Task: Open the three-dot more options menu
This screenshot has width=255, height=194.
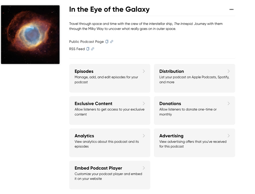Action: click(x=231, y=9)
